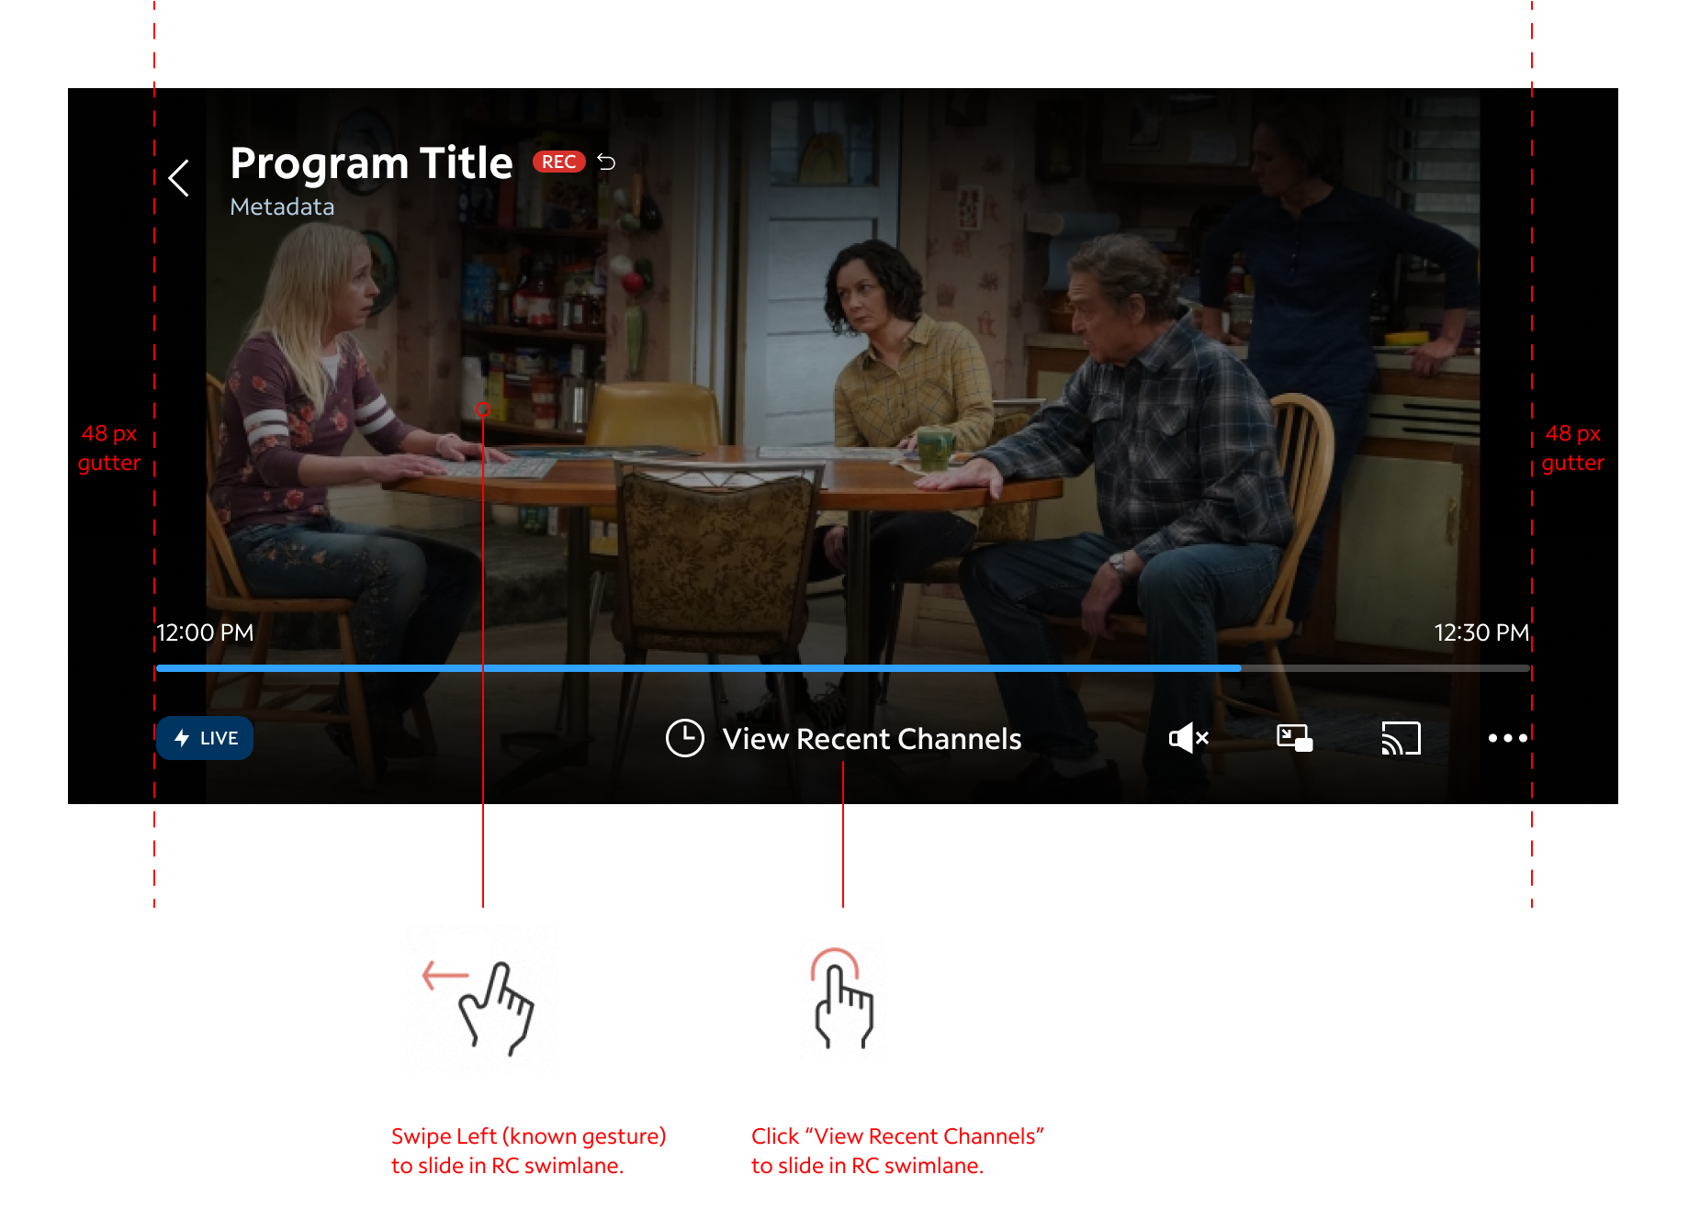Enable picture-in-picture mode icon
The height and width of the screenshot is (1208, 1700).
[x=1295, y=738]
